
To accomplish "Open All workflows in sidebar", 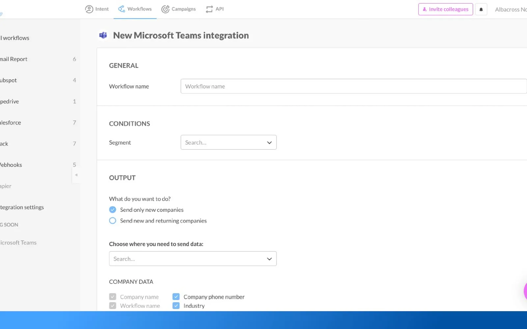I will [x=15, y=38].
